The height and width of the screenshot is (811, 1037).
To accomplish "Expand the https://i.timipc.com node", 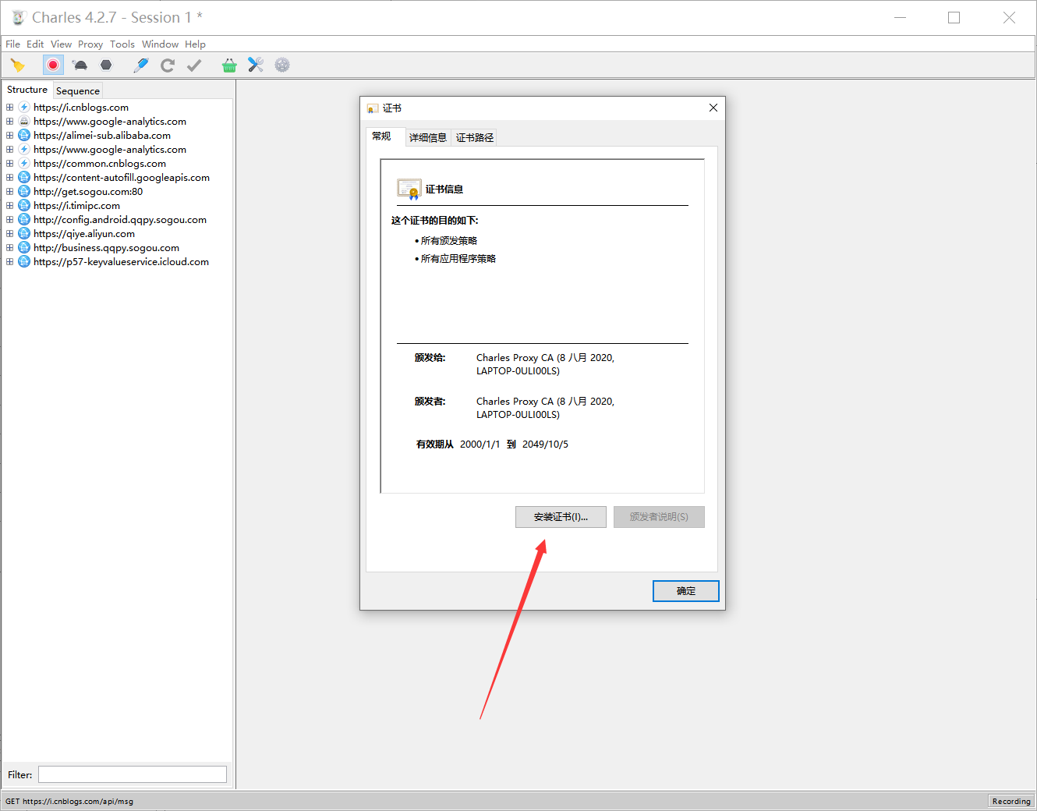I will point(9,206).
